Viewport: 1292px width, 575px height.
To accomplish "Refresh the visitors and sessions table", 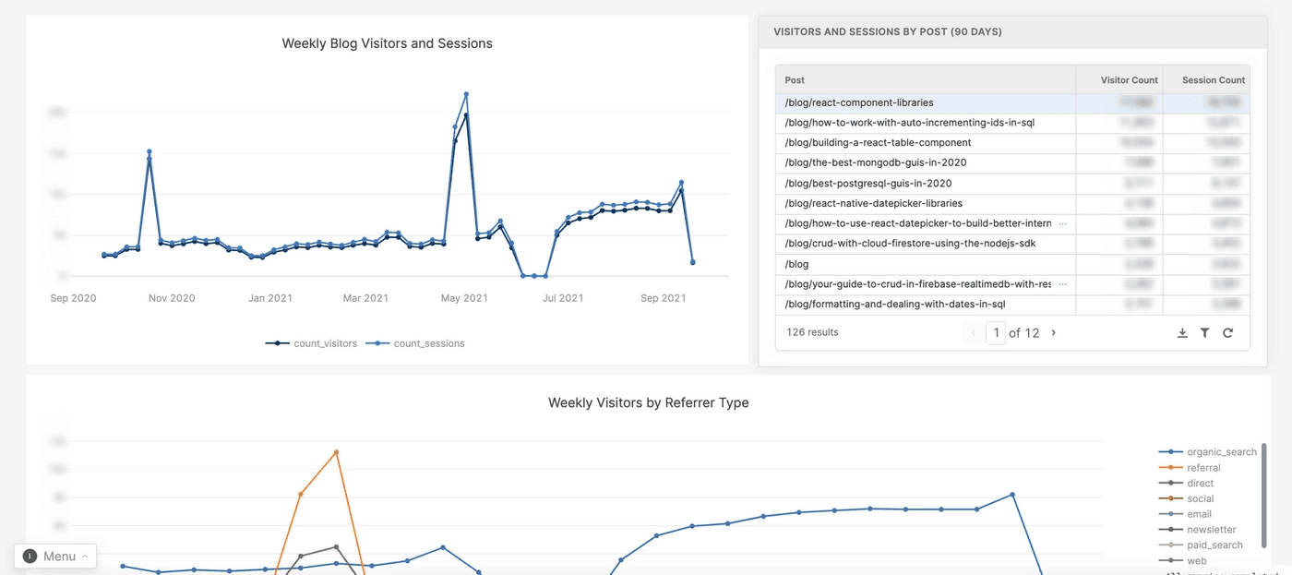I will pyautogui.click(x=1227, y=332).
